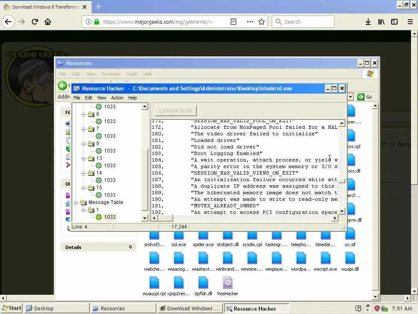Collapse folder 15 in resource tree
The height and width of the screenshot is (314, 418).
click(83, 188)
